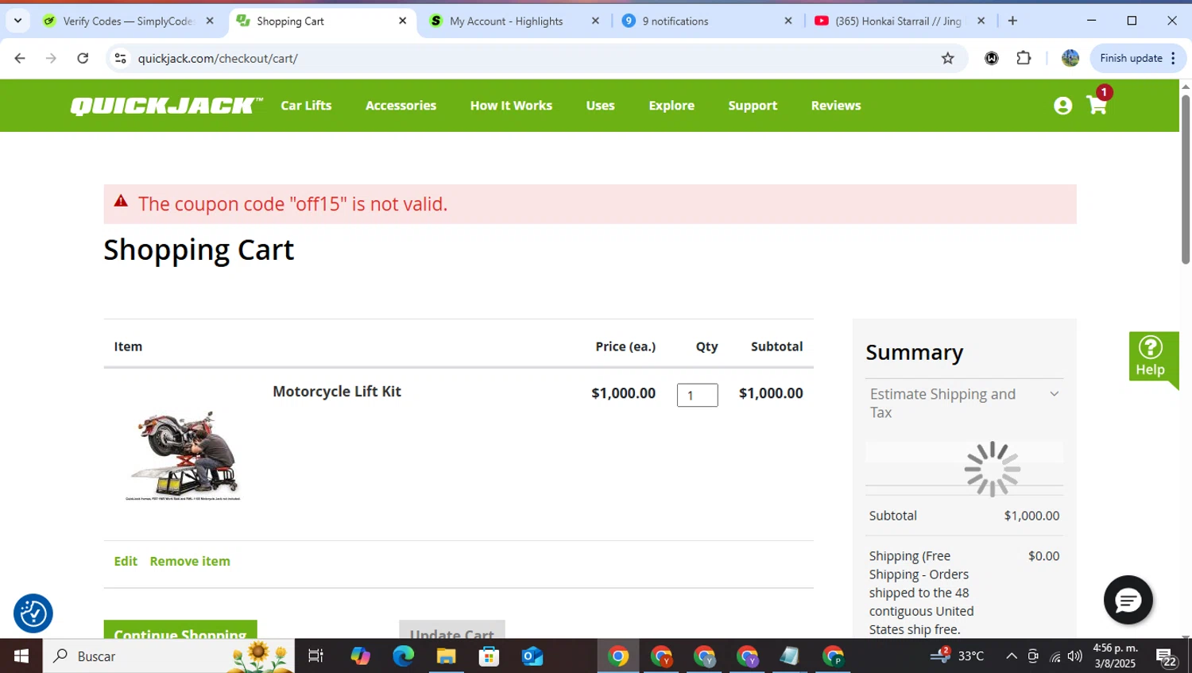Open the How It Works menu
Image resolution: width=1192 pixels, height=673 pixels.
click(x=511, y=106)
